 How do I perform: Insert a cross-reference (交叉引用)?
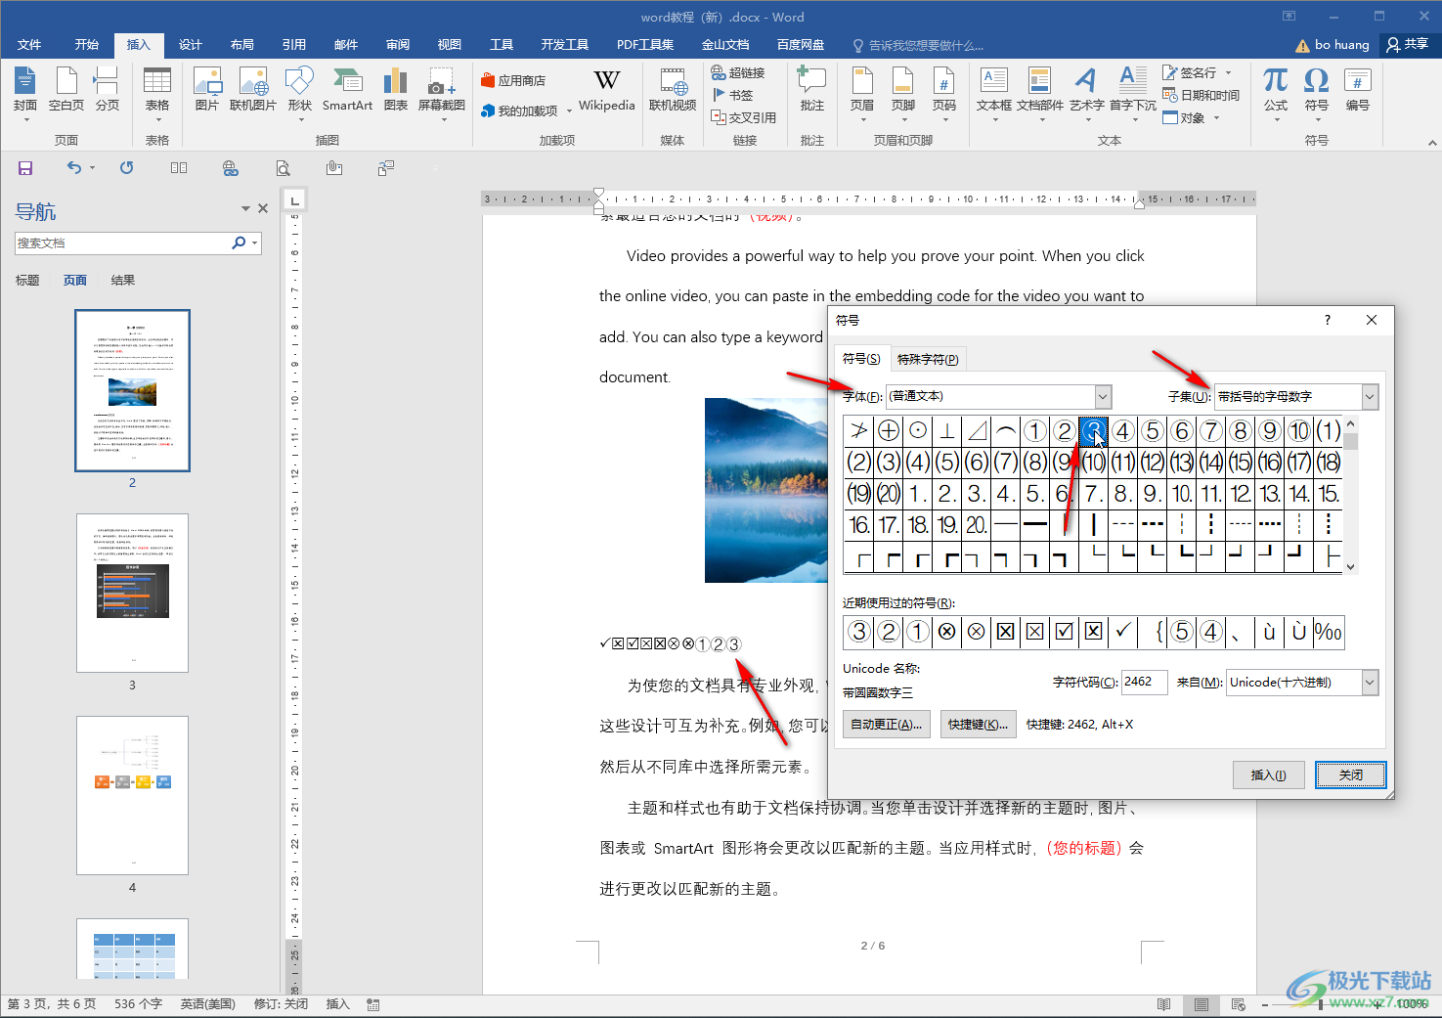[x=744, y=117]
